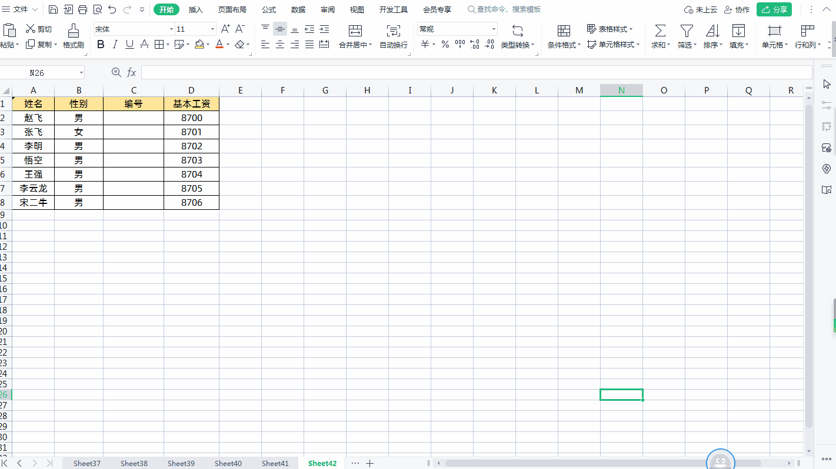Click the Save icon in quick access bar
Viewport: 836px width, 469px height.
click(x=53, y=9)
